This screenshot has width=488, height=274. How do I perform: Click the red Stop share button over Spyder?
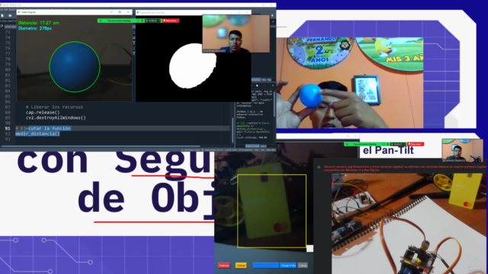(171, 21)
